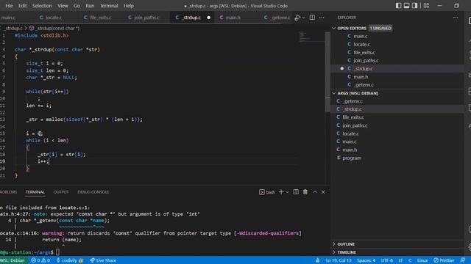Open the Edit menu
Viewport: 471px width, 264px height.
[x=23, y=6]
